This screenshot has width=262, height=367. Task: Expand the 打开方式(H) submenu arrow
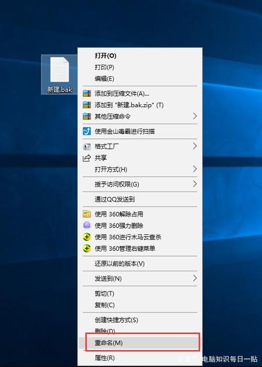[194, 169]
